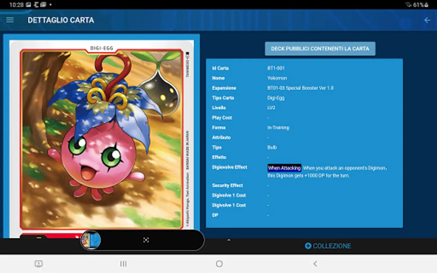Open public decks containing the card
The width and height of the screenshot is (437, 273).
[320, 49]
